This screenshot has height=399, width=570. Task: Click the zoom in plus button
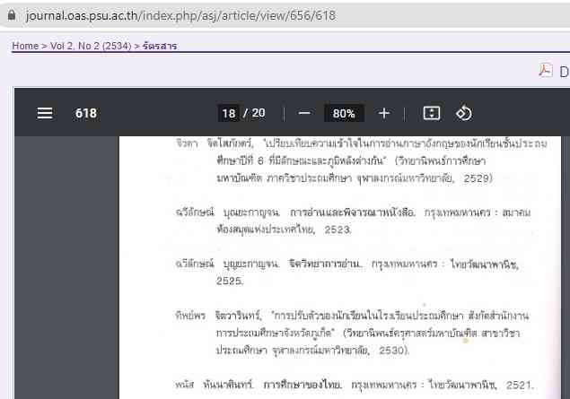point(384,113)
